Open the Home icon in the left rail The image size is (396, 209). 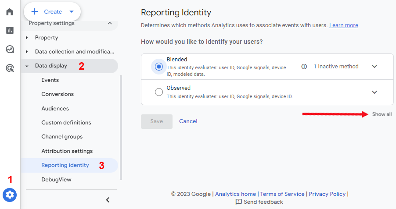pyautogui.click(x=10, y=12)
